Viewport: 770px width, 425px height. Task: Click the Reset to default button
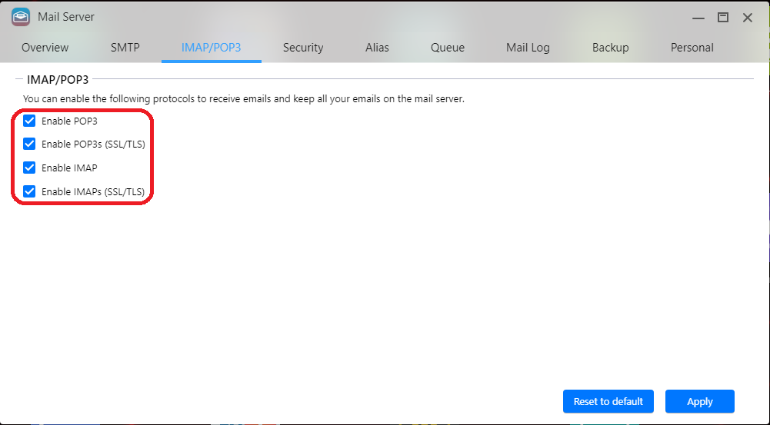tap(608, 401)
